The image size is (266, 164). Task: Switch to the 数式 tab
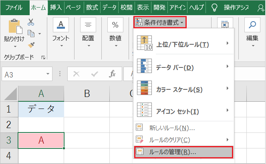coord(92,8)
